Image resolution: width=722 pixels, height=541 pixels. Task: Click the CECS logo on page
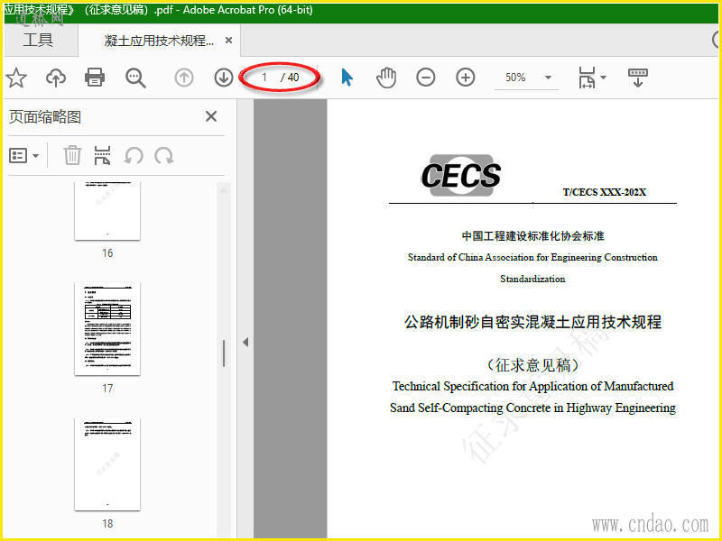pos(461,175)
